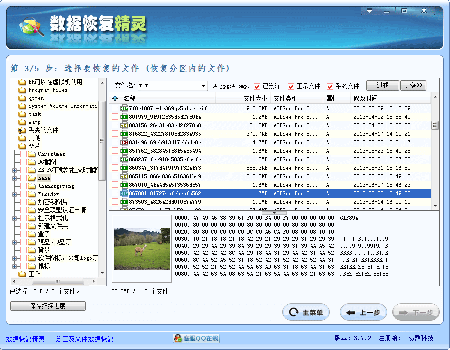Sort by the 文件大小 column header
450x350 pixels.
[242, 98]
